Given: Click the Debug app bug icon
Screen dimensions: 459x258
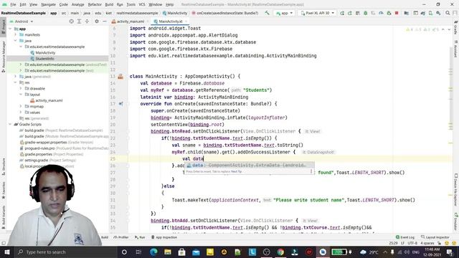Looking at the screenshot, I should [365, 13].
